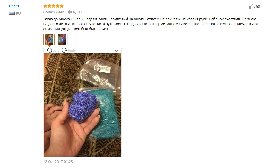Click the 'Left' rotate label
This screenshot has height=168, width=269.
pyautogui.click(x=56, y=50)
